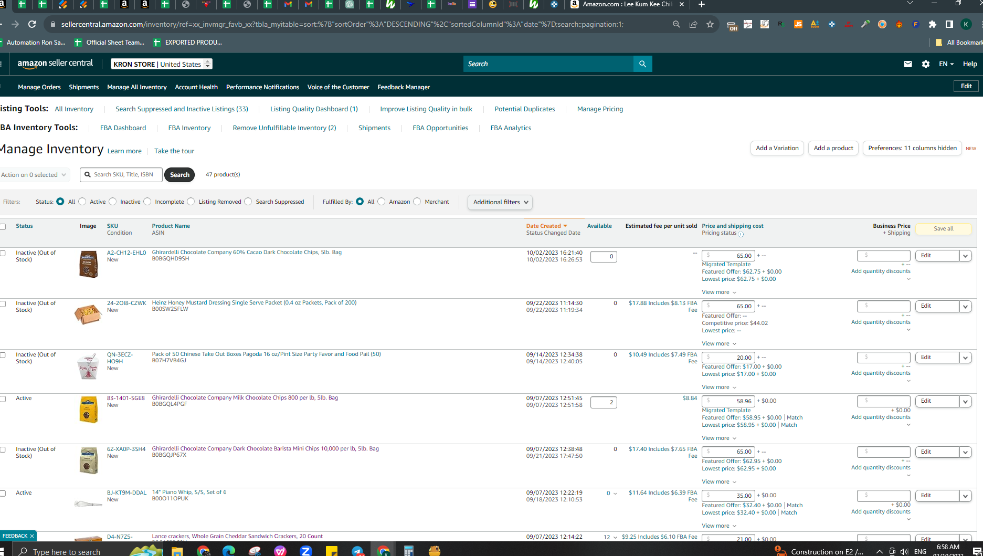This screenshot has height=556, width=983.
Task: Expand View more for Heinz Honey Mustard row
Action: 719,344
